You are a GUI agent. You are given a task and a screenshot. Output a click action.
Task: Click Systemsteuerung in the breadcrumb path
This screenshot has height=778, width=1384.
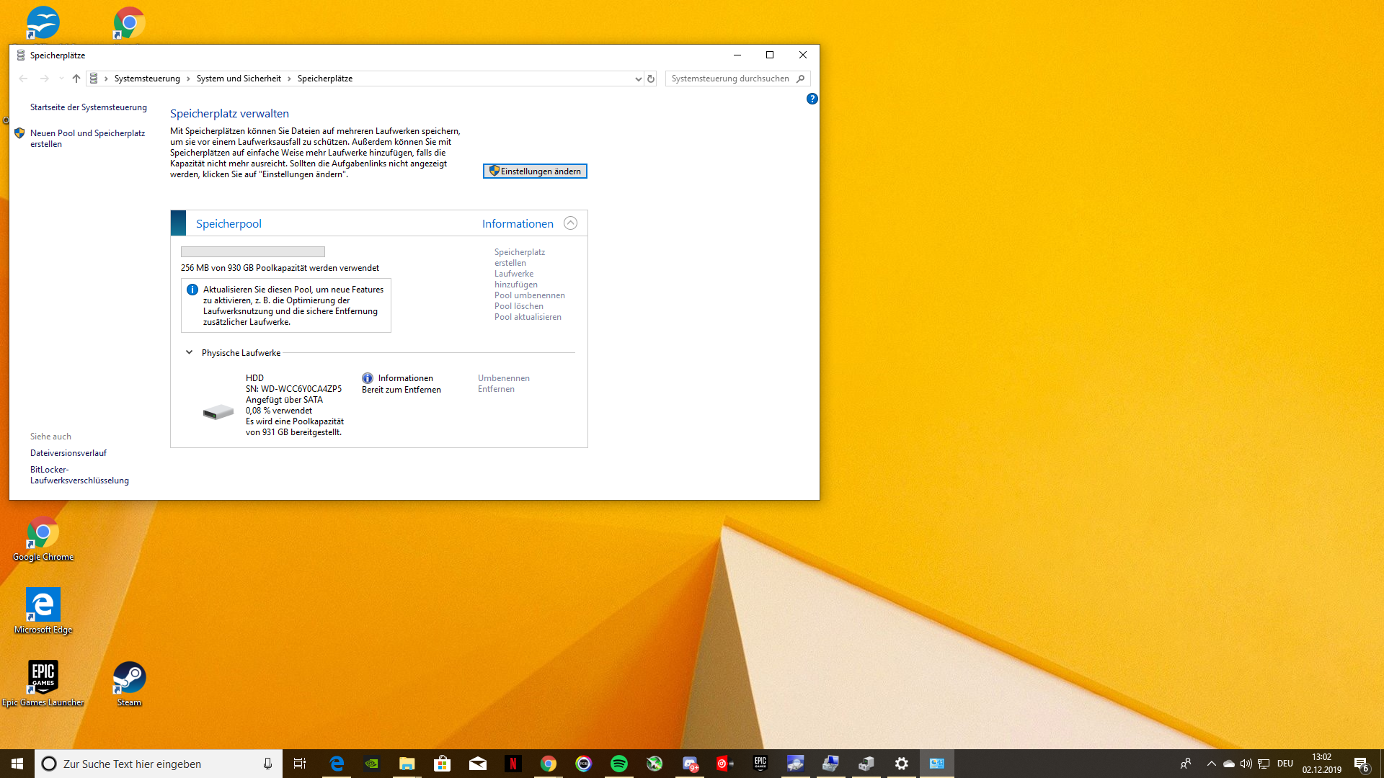[147, 79]
